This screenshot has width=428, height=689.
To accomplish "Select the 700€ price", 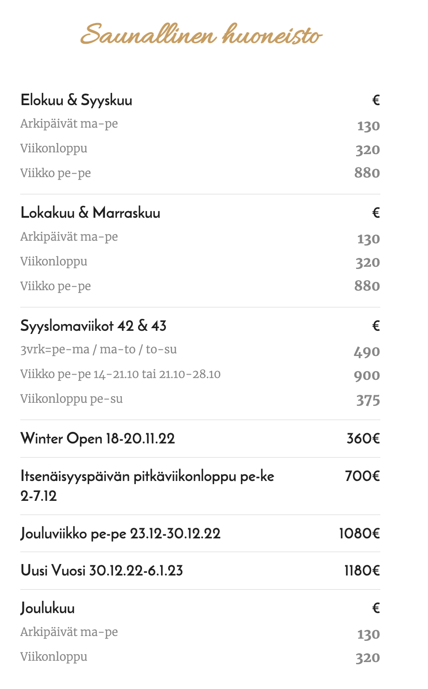I will click(362, 476).
